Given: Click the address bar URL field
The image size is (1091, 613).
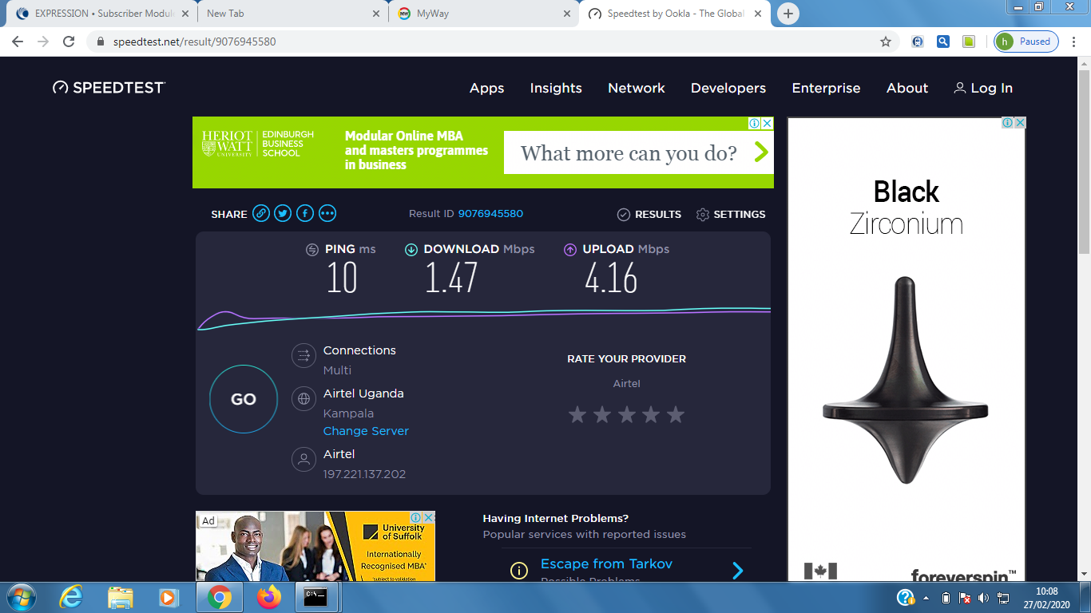Looking at the screenshot, I should 479,42.
